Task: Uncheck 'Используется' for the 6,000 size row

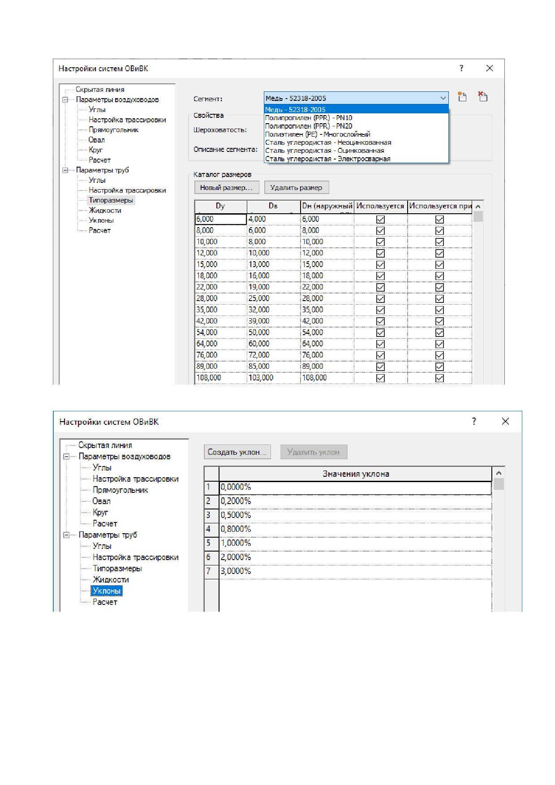Action: click(x=380, y=219)
